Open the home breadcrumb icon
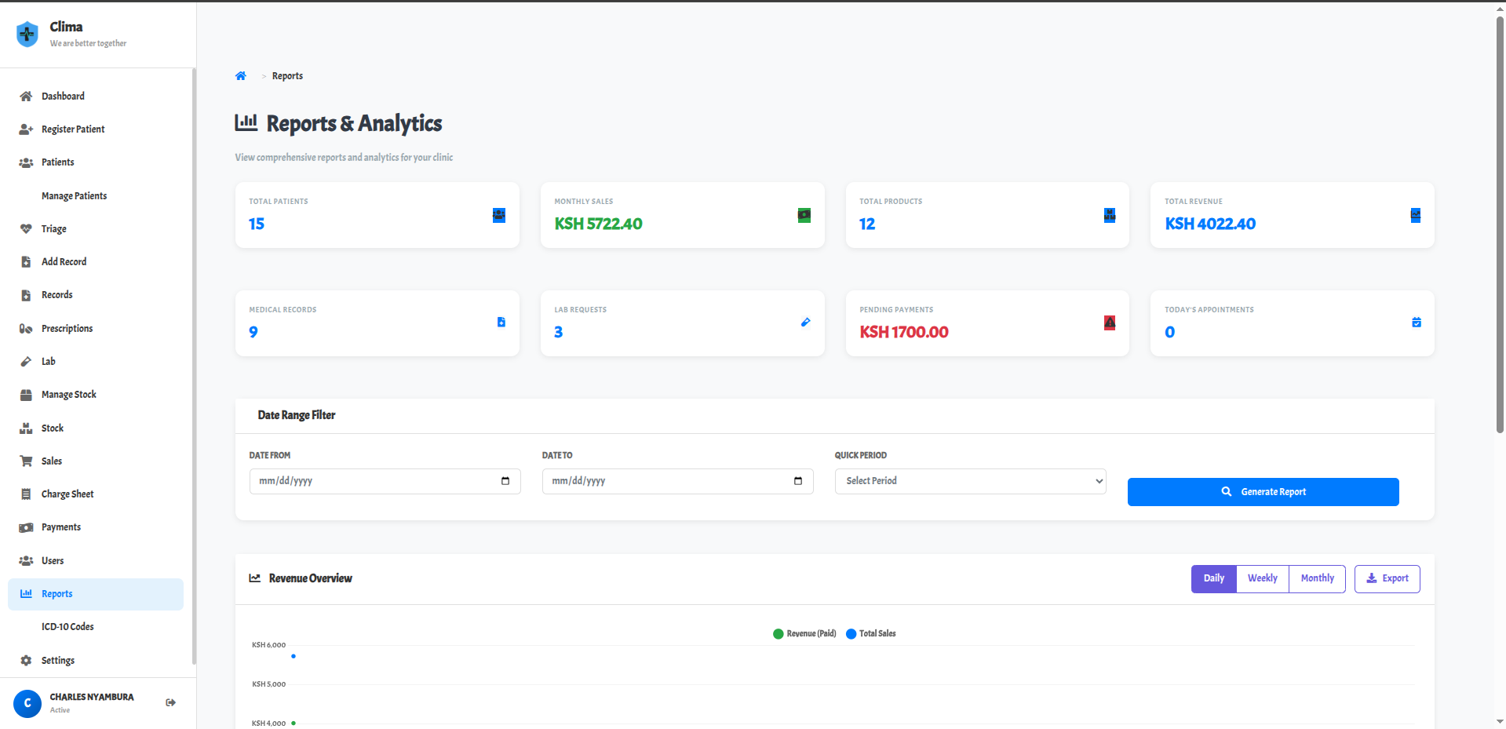The width and height of the screenshot is (1506, 729). click(241, 75)
